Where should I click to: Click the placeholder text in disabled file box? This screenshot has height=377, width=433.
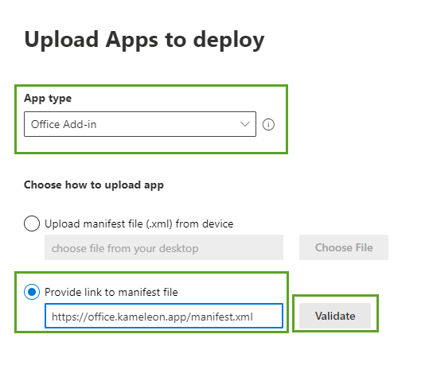[125, 249]
